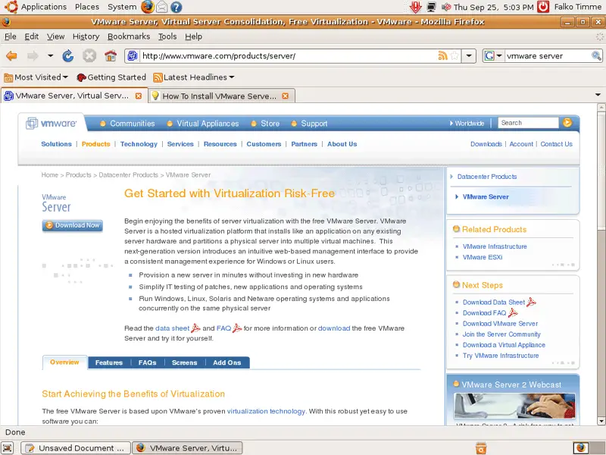Click the trash icon in bottom panel

coord(481,448)
